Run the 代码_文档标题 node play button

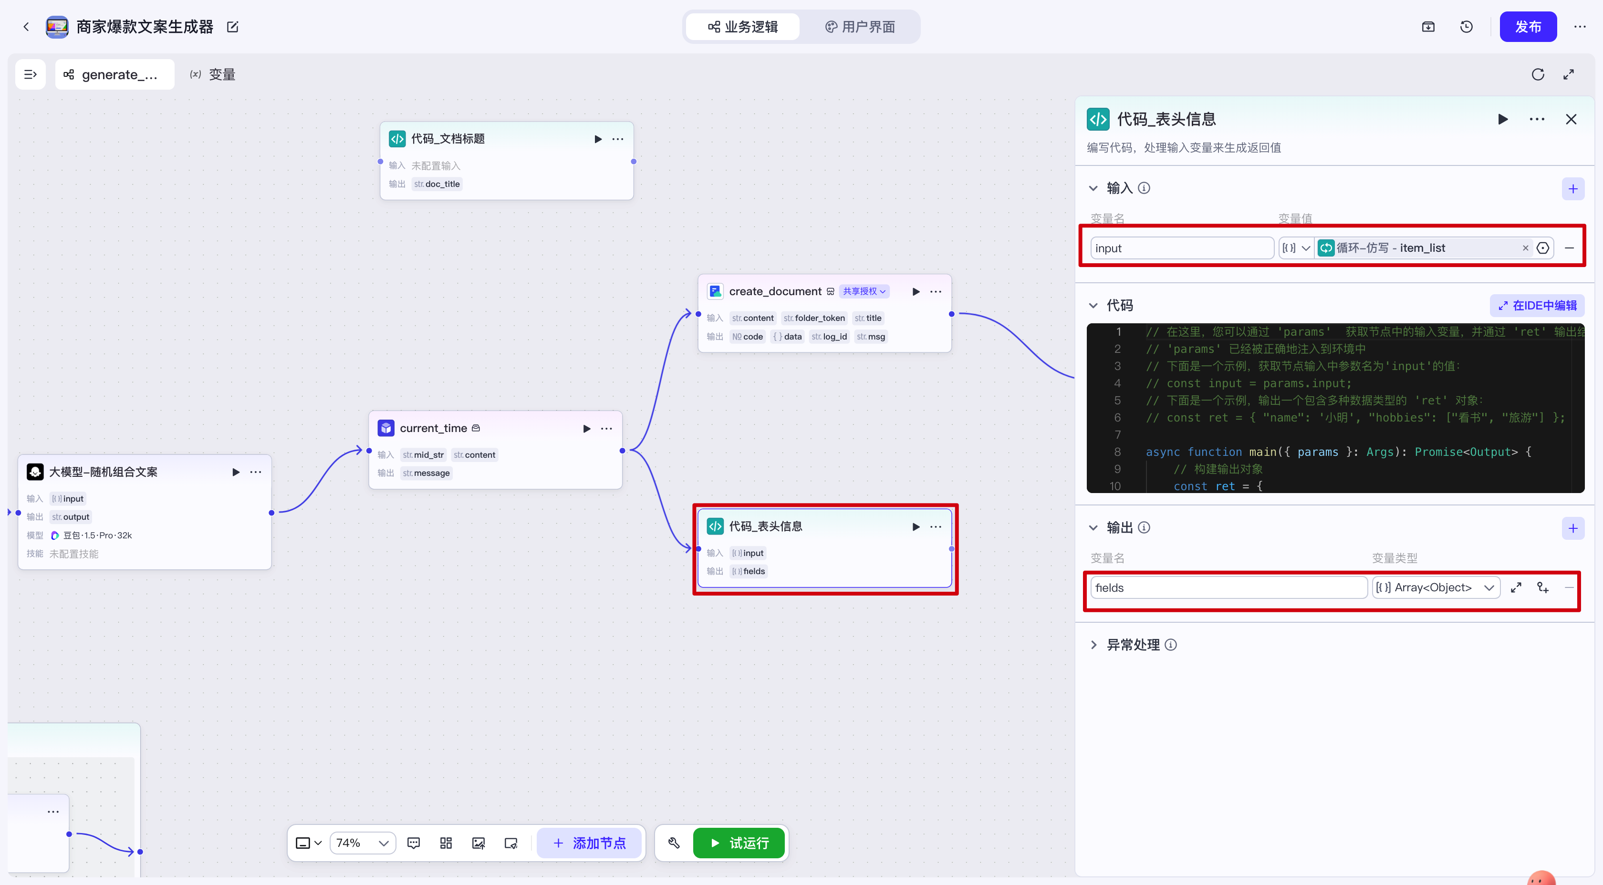(x=597, y=139)
